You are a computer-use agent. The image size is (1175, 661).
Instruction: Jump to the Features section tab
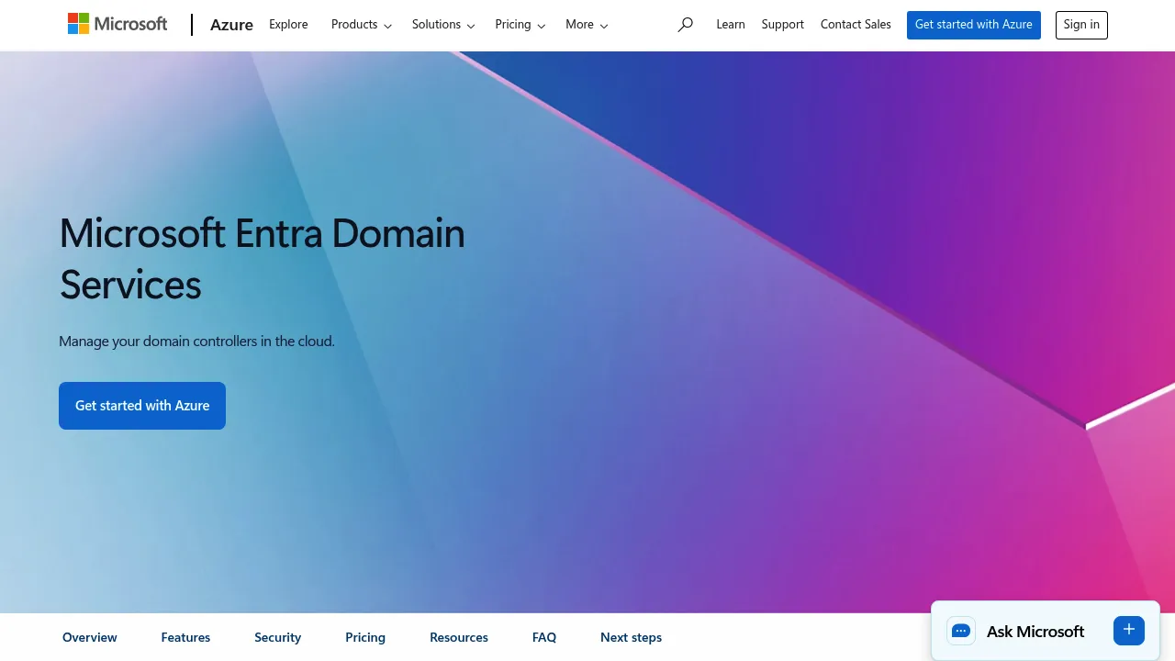[185, 637]
